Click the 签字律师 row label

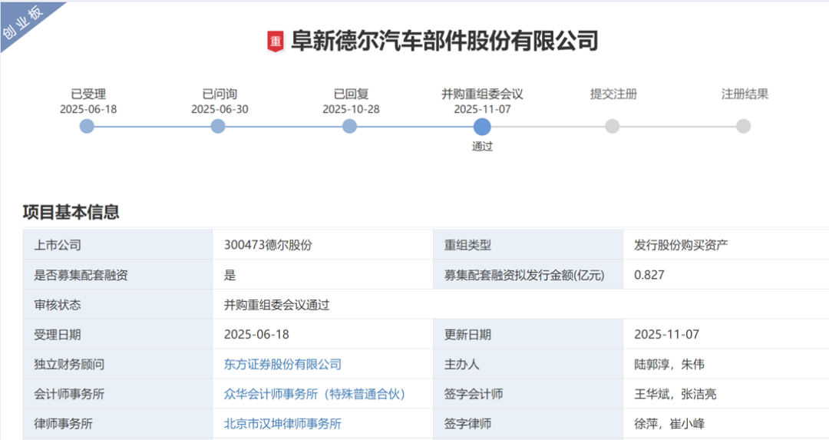point(467,424)
